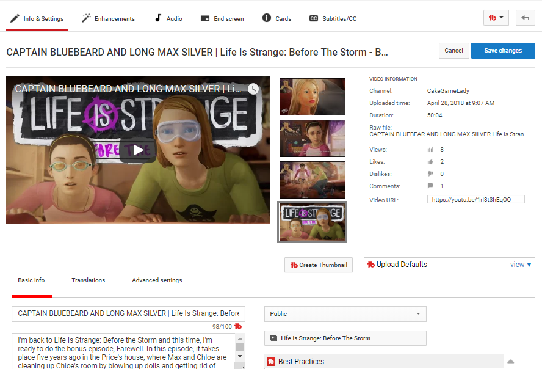Collapse the Best Practices panel arrow
This screenshot has height=369, width=542.
pyautogui.click(x=510, y=362)
